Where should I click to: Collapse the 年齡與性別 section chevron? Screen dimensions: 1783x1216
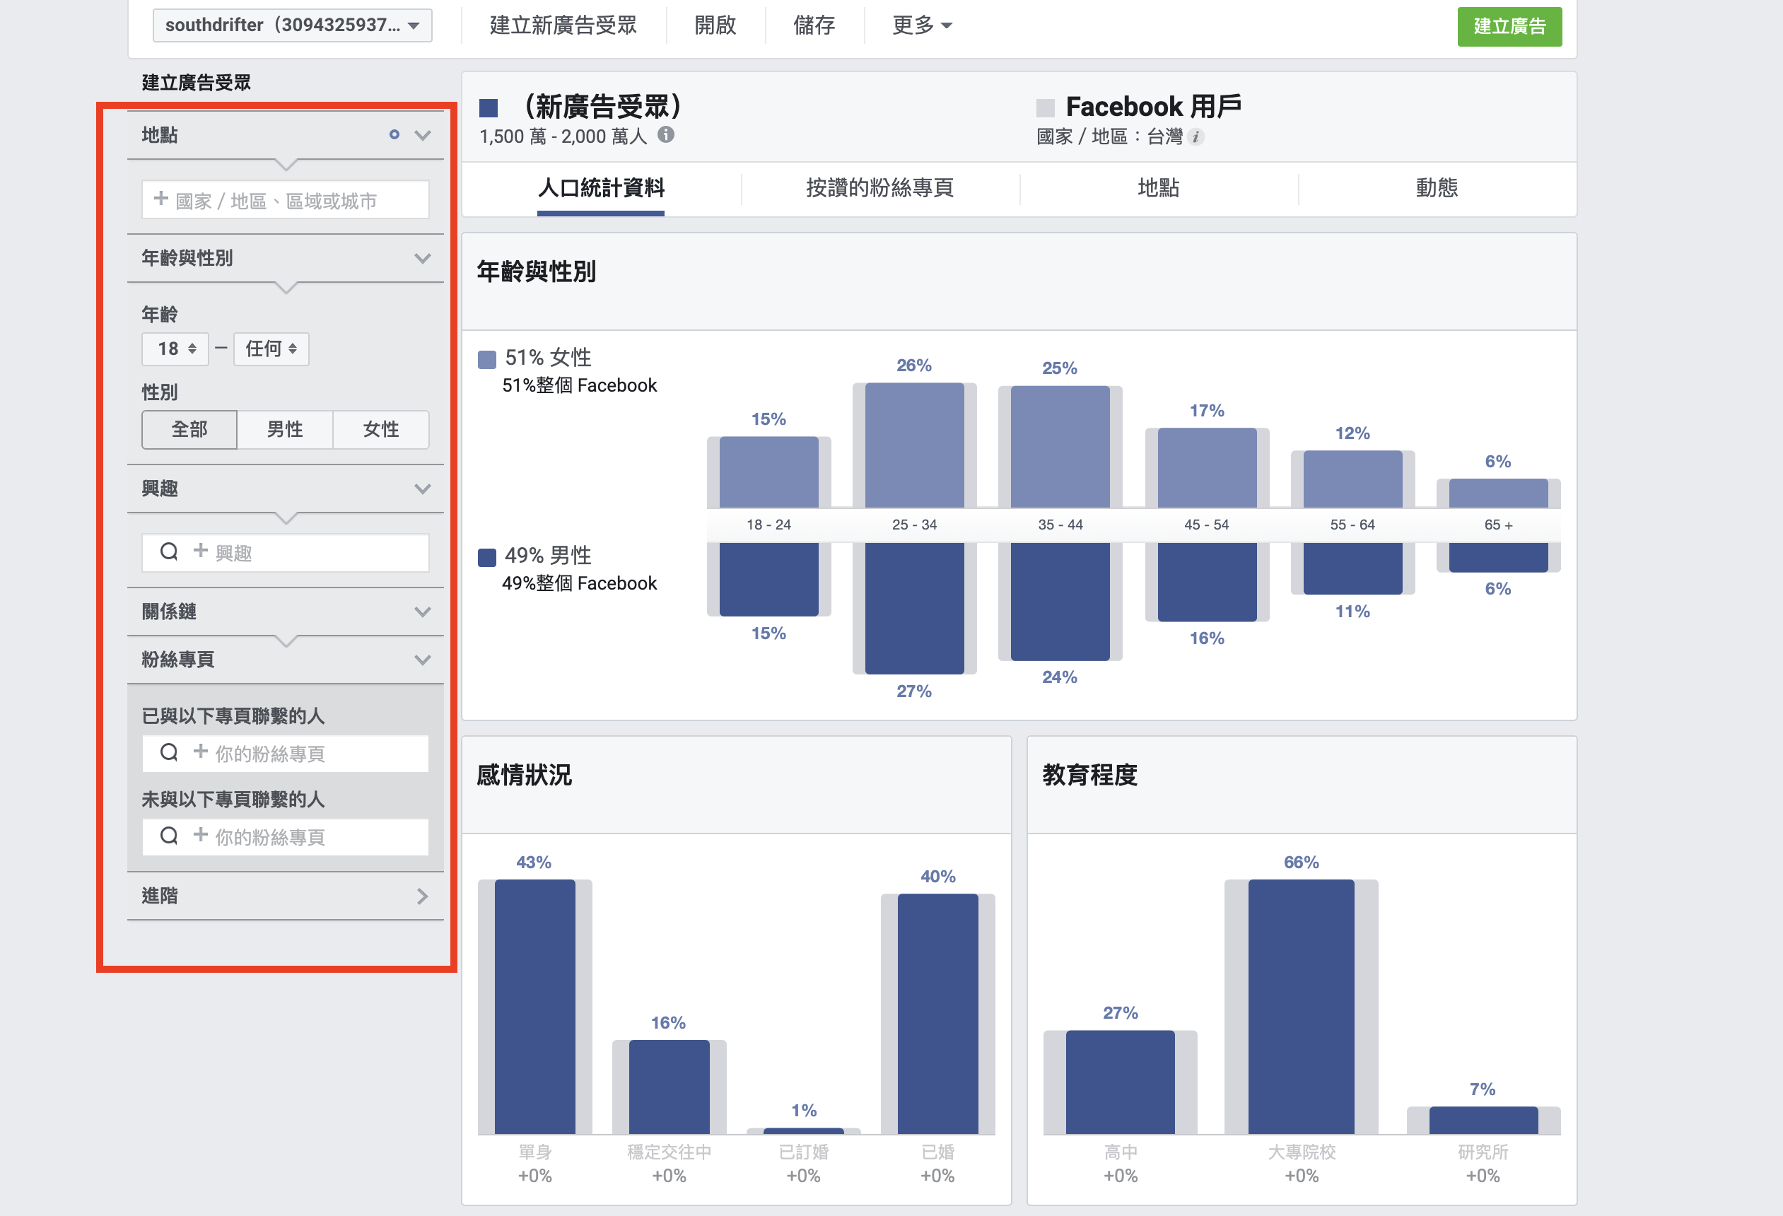pyautogui.click(x=423, y=259)
